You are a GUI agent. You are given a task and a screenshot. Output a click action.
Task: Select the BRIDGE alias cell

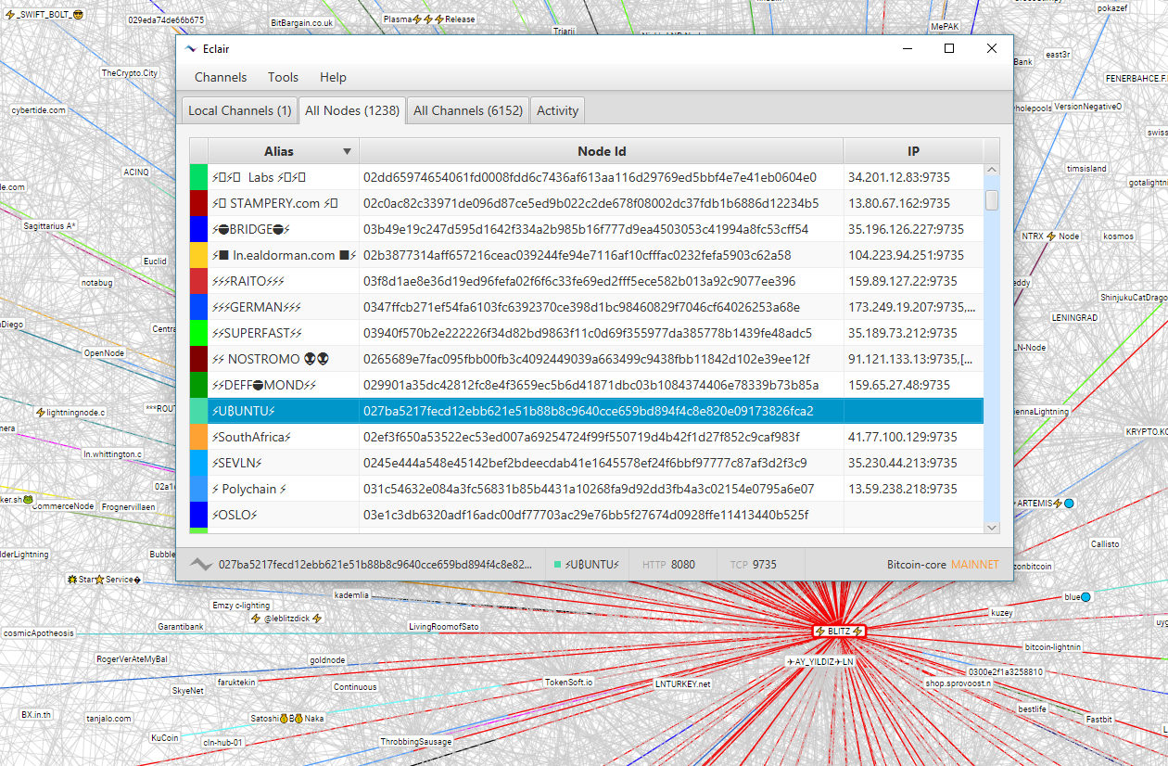pyautogui.click(x=284, y=229)
